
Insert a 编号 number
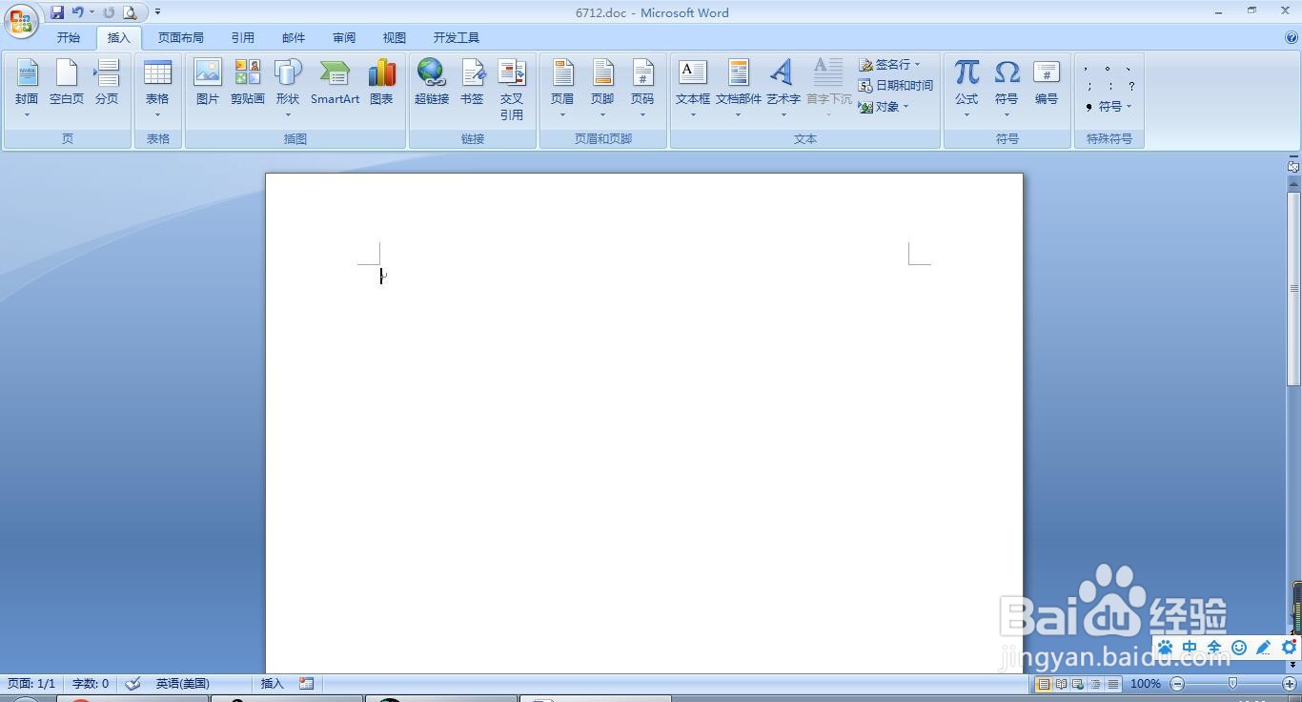[1047, 83]
